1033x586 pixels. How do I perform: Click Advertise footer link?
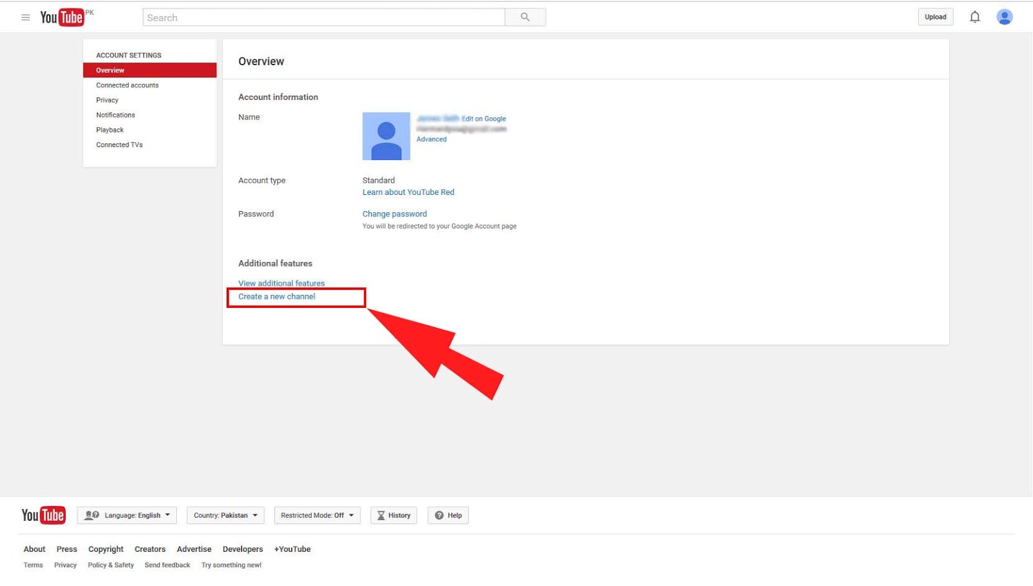pos(194,549)
